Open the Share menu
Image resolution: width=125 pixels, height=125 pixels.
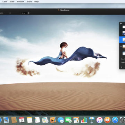tap(29, 2)
